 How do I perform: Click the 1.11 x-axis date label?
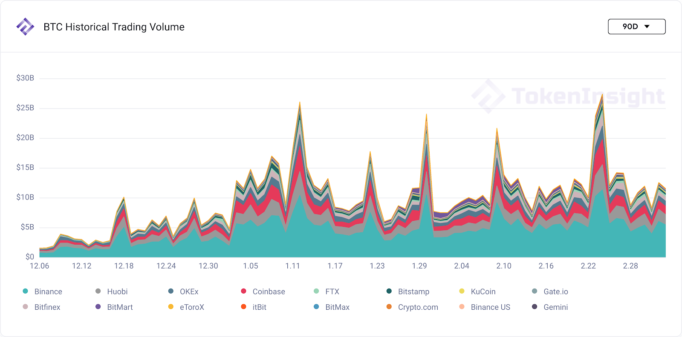point(293,266)
